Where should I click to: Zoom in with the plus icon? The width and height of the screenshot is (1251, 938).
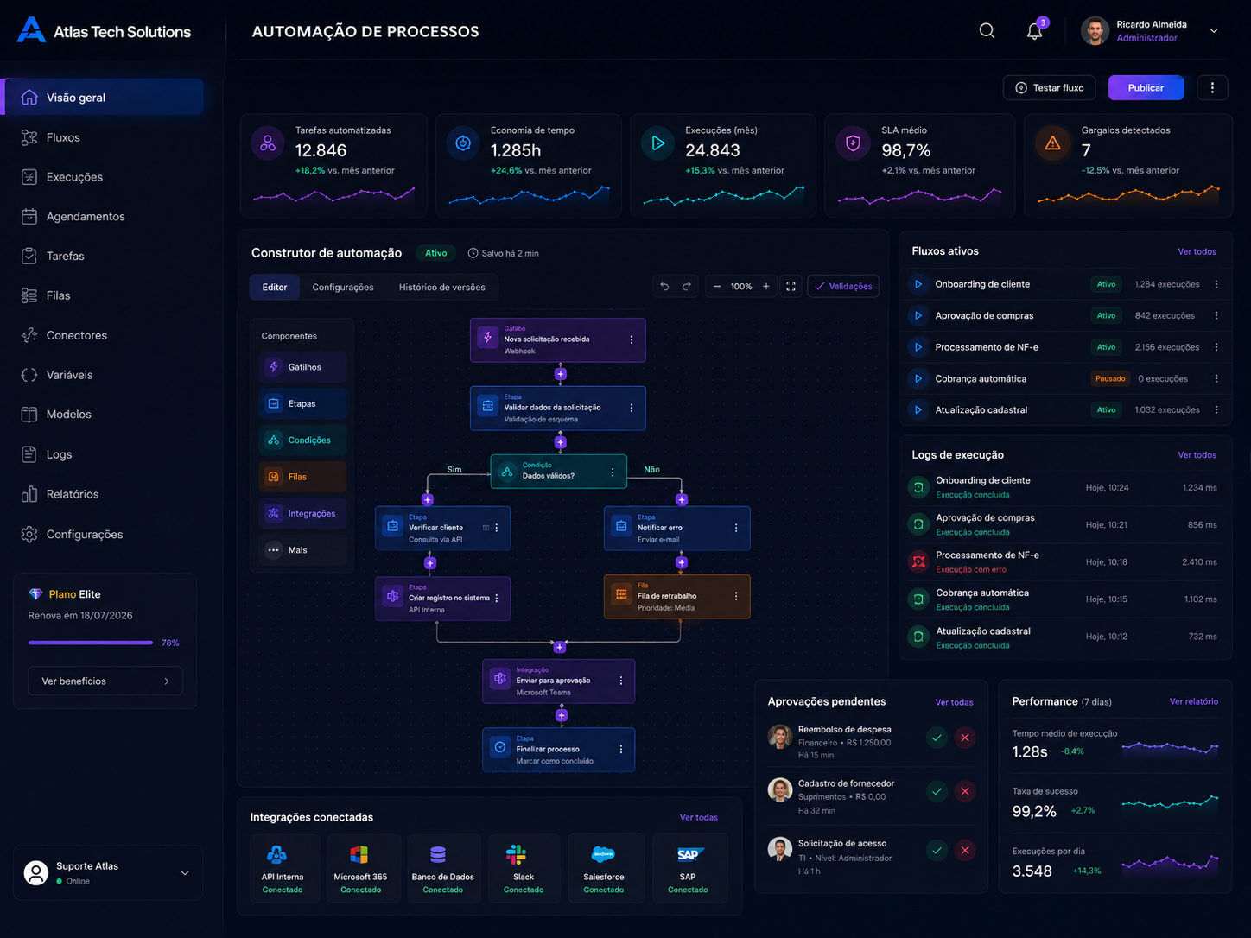765,287
